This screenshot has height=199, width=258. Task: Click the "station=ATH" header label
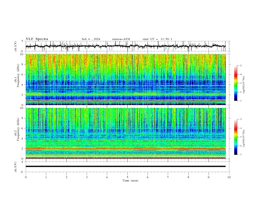[121, 39]
